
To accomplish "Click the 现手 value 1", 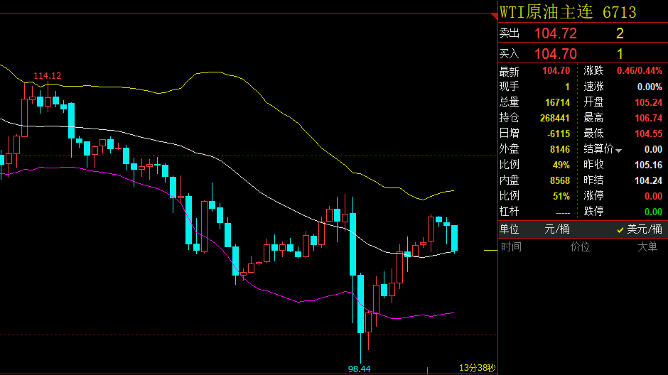I will click(567, 87).
